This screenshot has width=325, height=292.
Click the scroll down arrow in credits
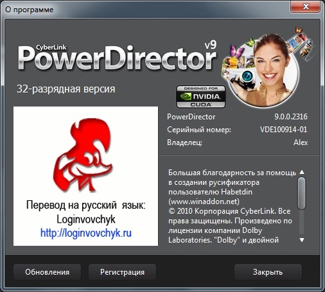click(302, 240)
